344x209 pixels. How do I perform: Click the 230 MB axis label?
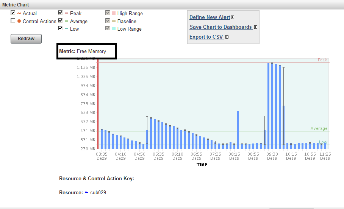tap(88, 149)
